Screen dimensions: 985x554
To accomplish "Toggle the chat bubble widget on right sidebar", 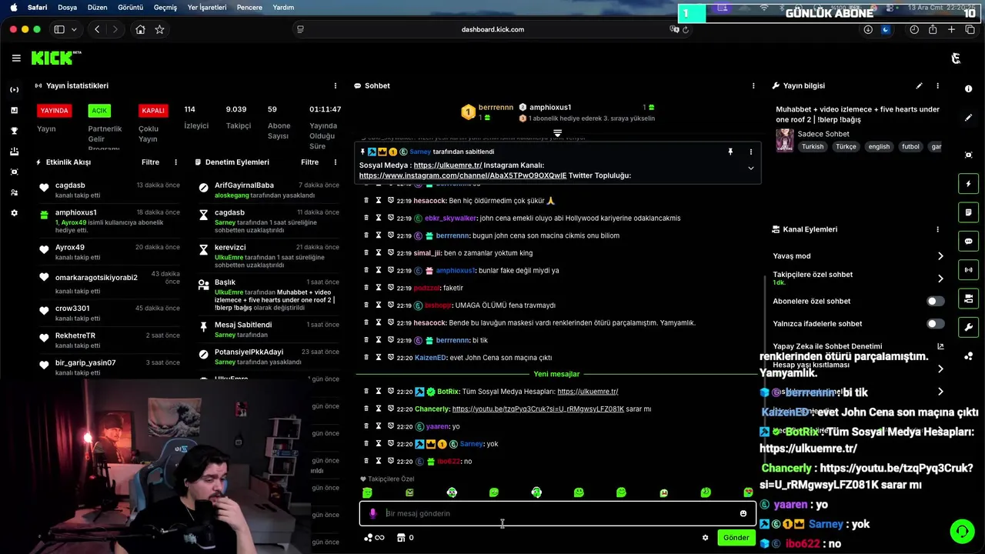I will pyautogui.click(x=969, y=241).
